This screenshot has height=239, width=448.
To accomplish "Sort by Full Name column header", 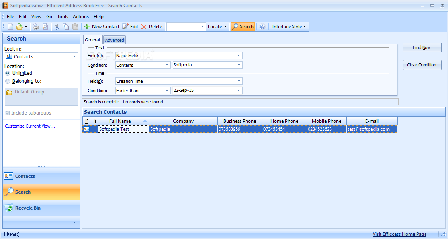I will coord(123,121).
